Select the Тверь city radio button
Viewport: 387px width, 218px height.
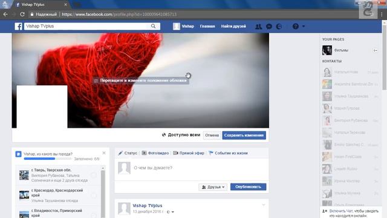(94, 175)
